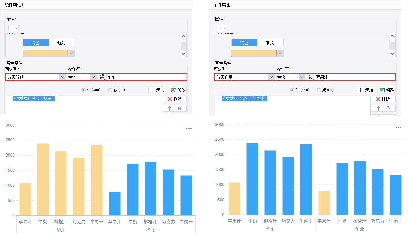Select 渐变 gradient mode in left panel

61,43
